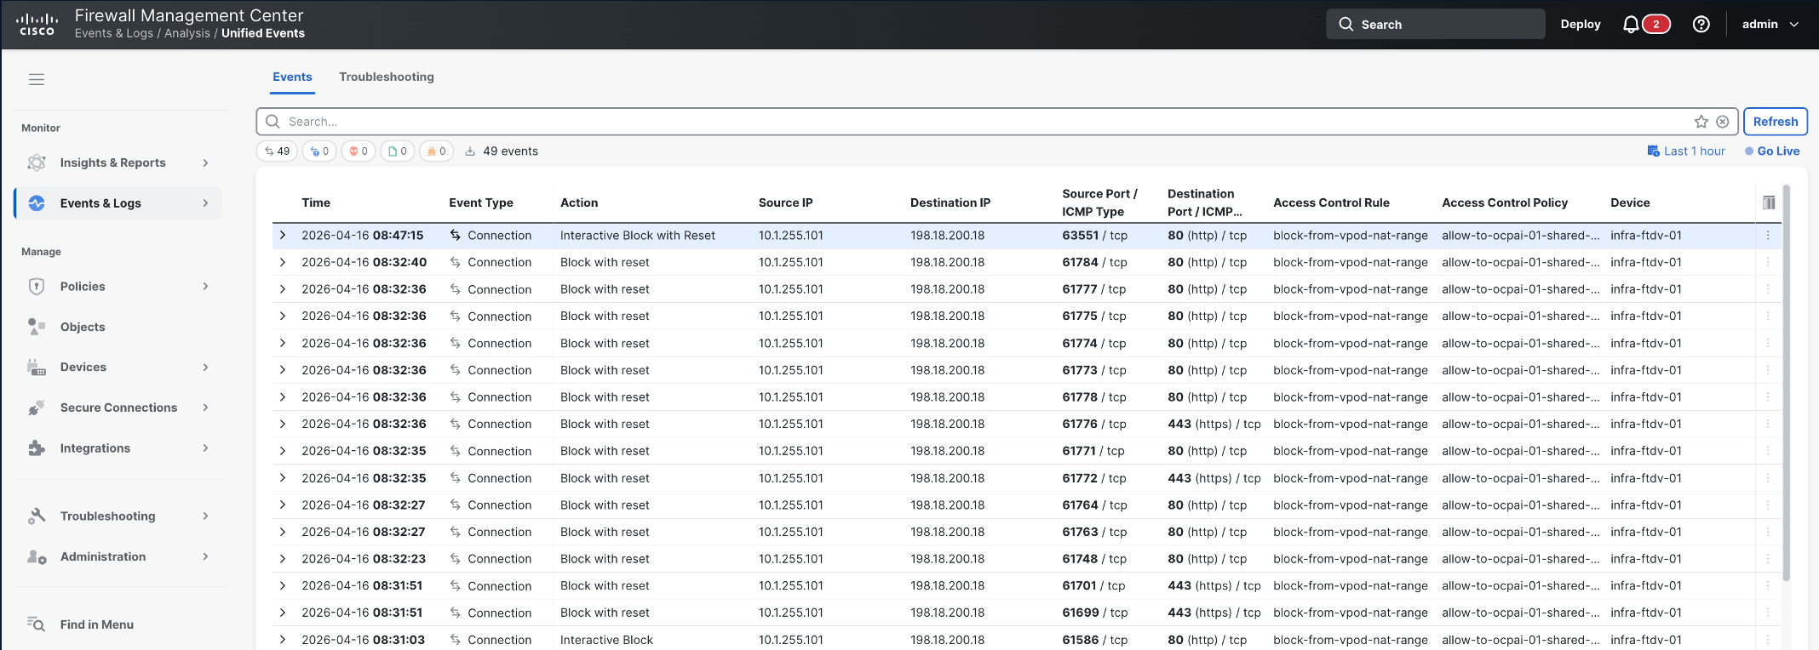Focus the events Search... filter box
1819x650 pixels.
coord(996,122)
